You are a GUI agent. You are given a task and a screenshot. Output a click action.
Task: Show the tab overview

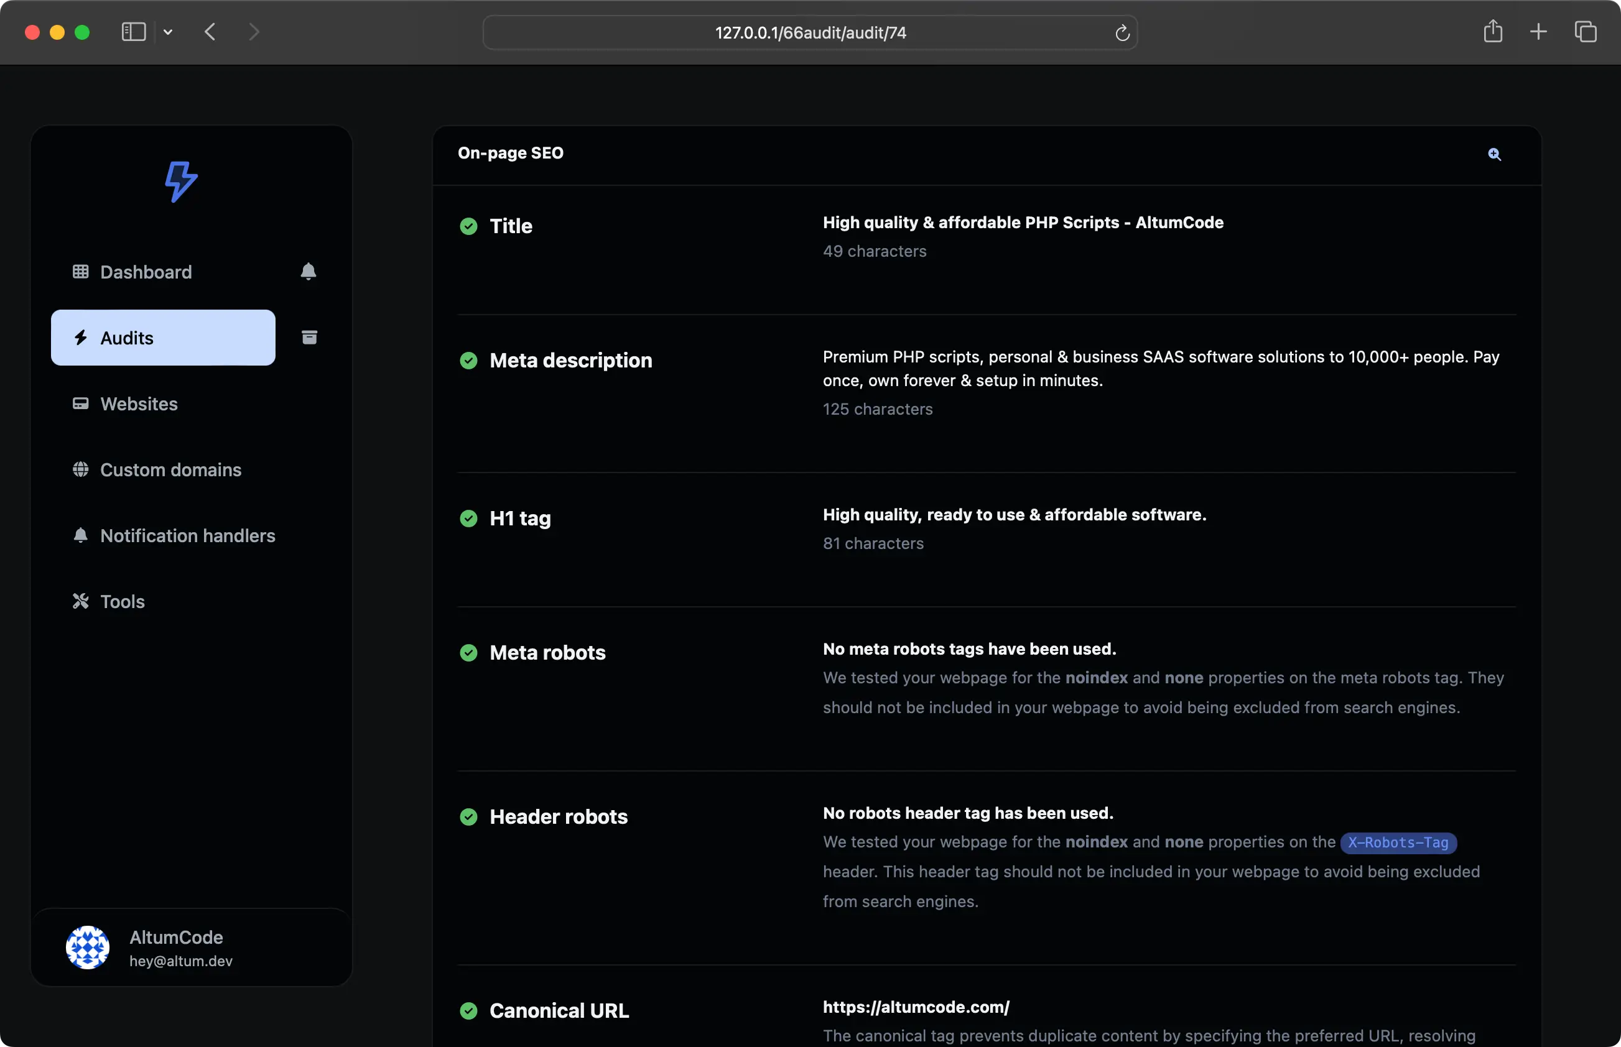point(1585,32)
